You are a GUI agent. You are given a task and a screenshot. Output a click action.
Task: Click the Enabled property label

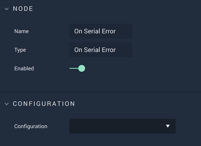24,69
